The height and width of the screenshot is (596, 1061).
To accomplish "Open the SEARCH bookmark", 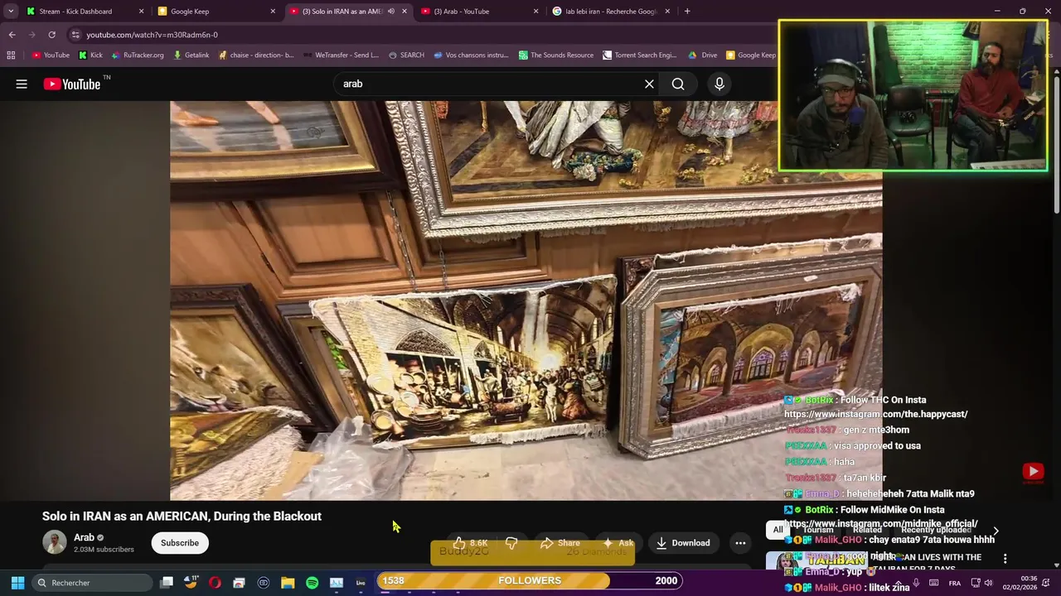I will pyautogui.click(x=405, y=55).
